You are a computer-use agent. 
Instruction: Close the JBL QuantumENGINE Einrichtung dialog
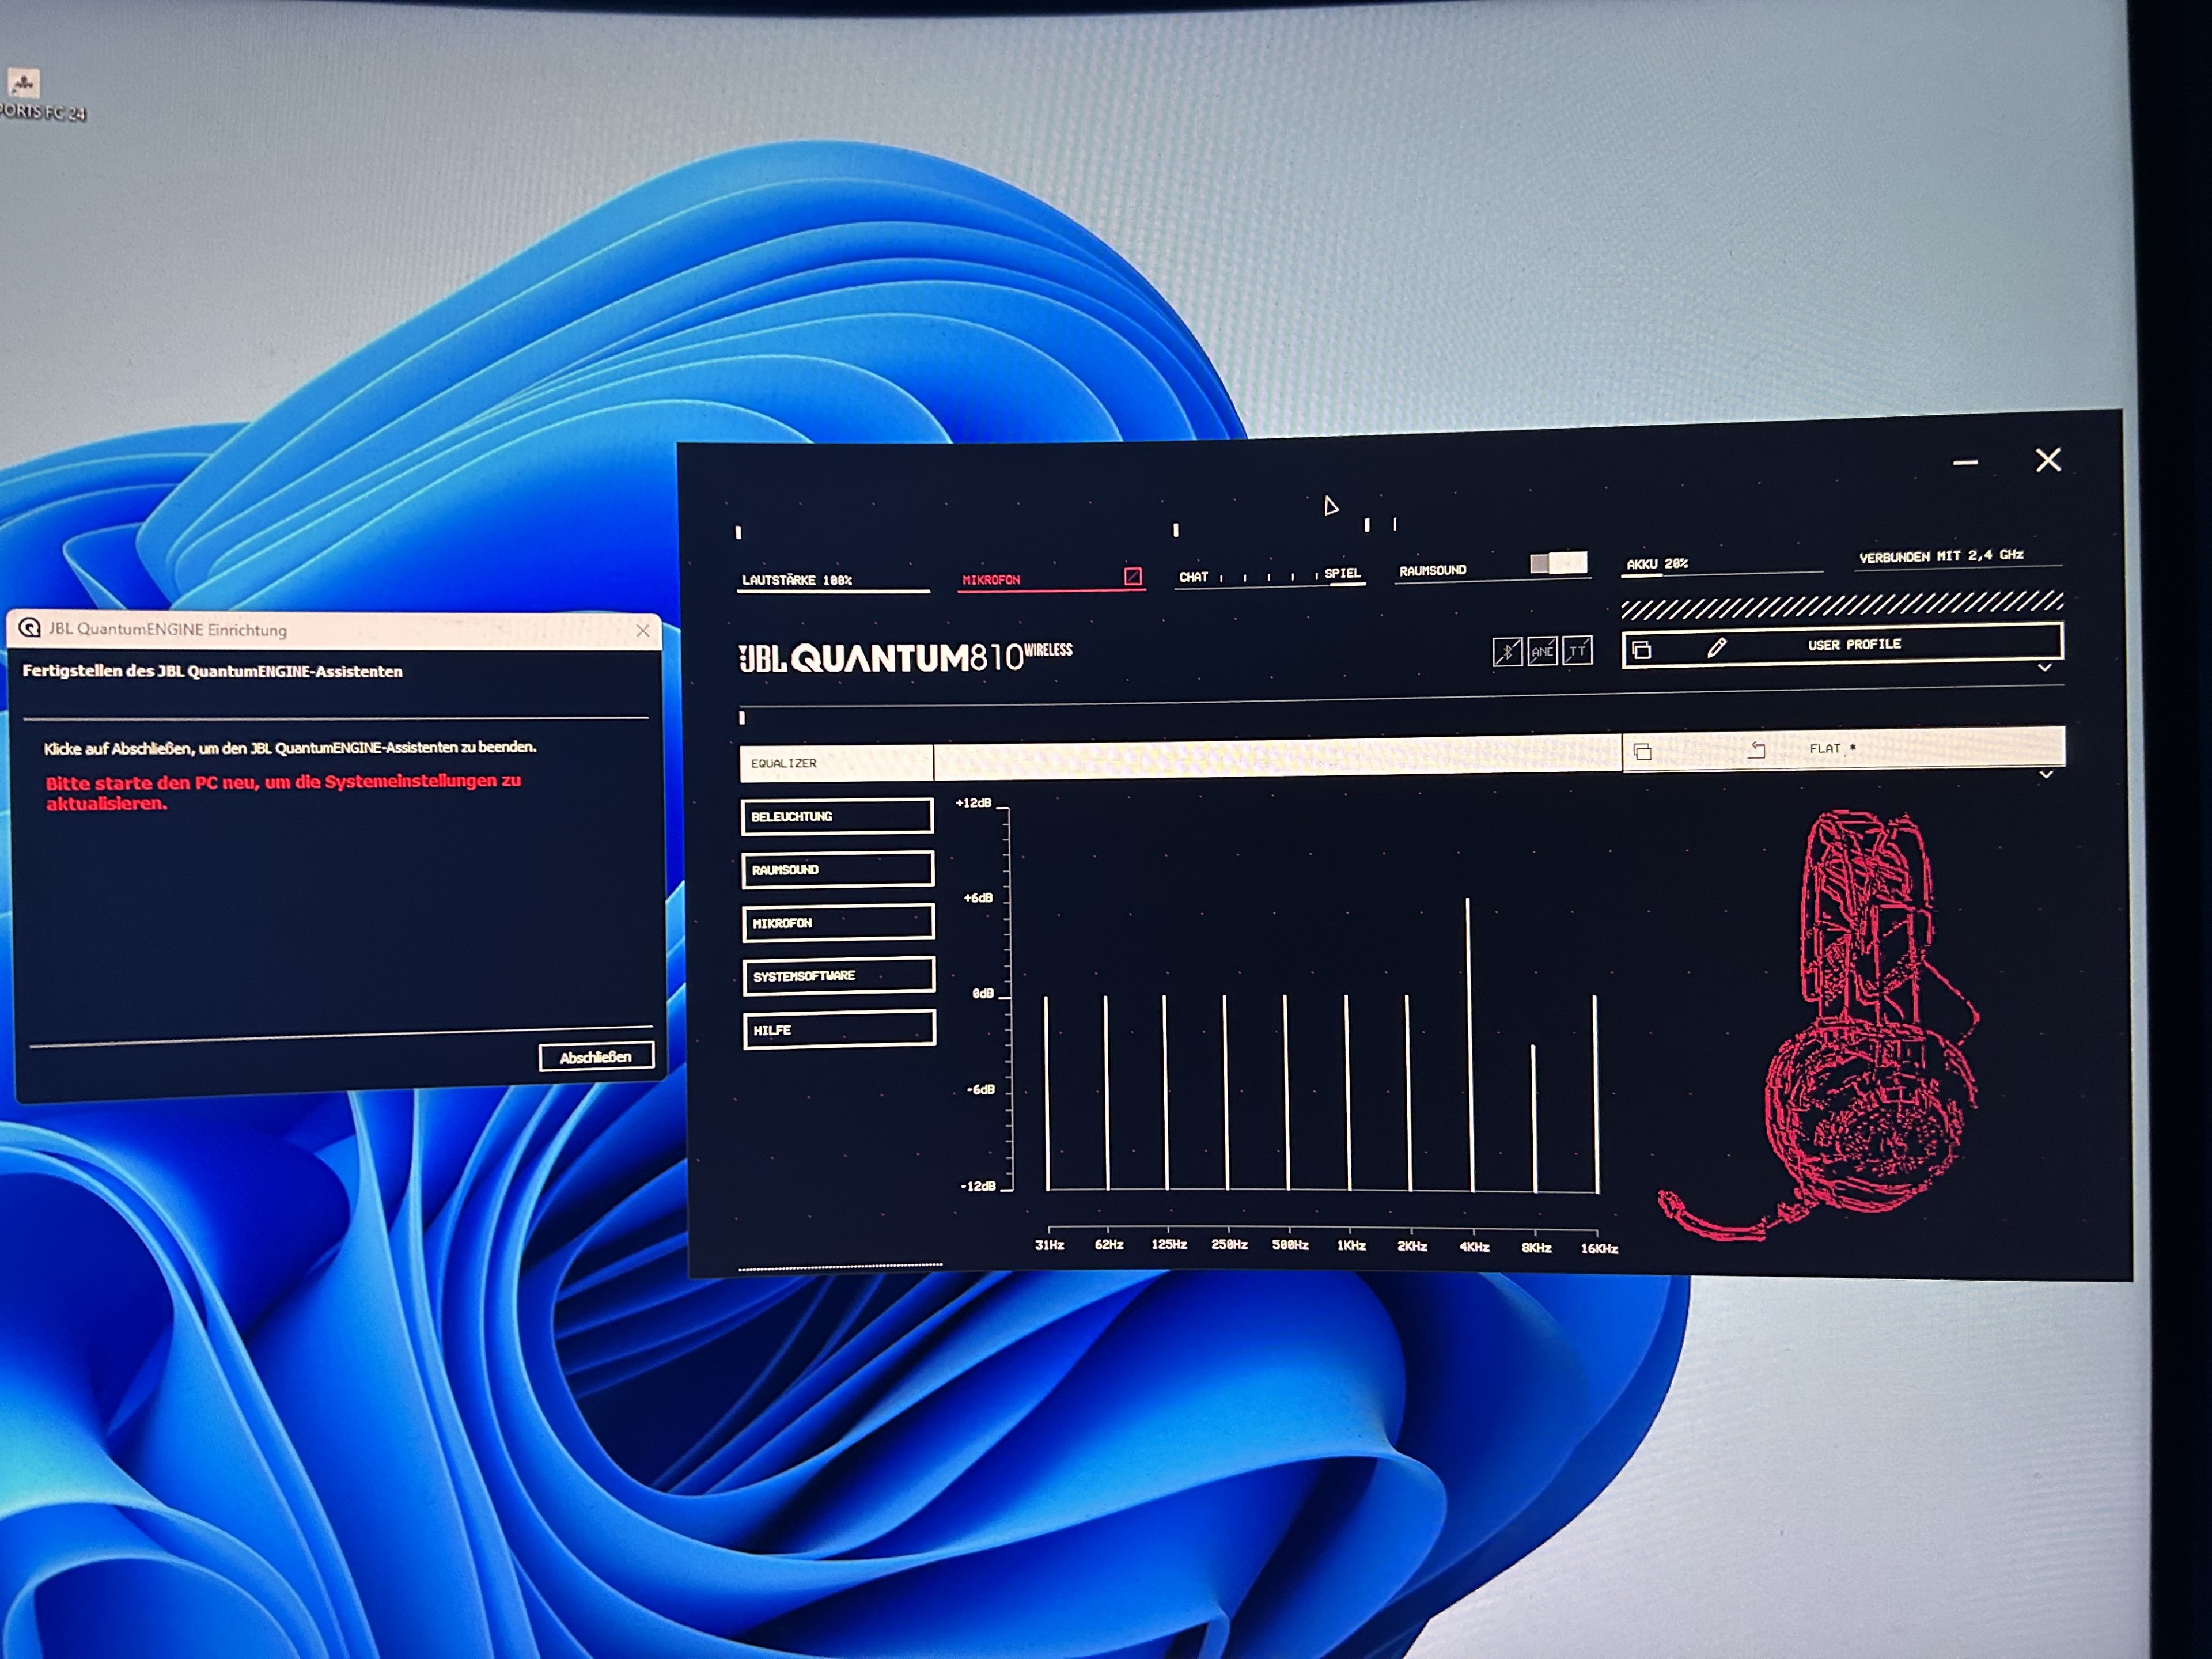coord(643,630)
